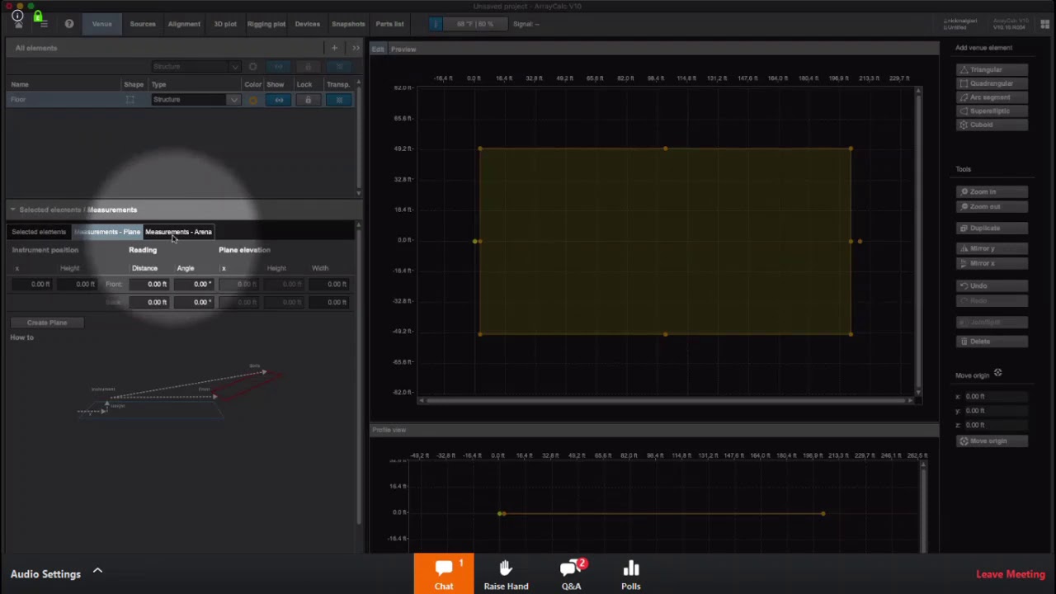1056x594 pixels.
Task: Add a Superelliptic venue element
Action: [992, 111]
